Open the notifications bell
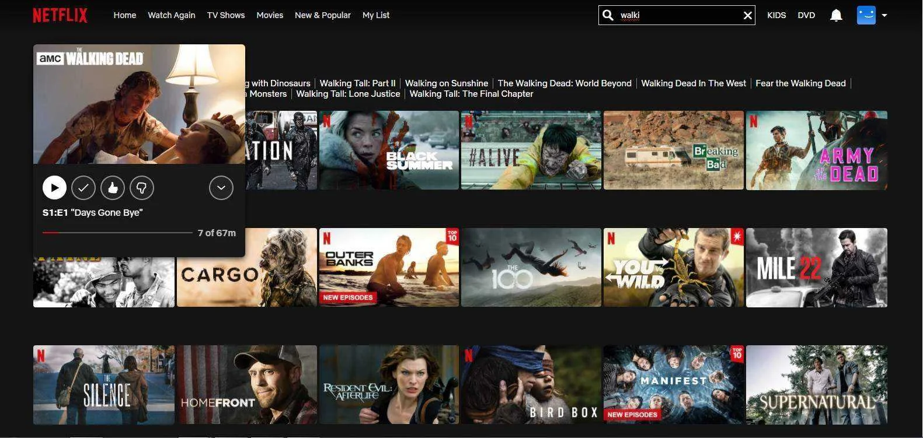Viewport: 923px width, 438px height. click(x=836, y=15)
